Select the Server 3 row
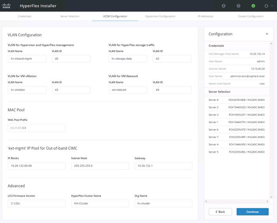 pyautogui.click(x=237, y=115)
